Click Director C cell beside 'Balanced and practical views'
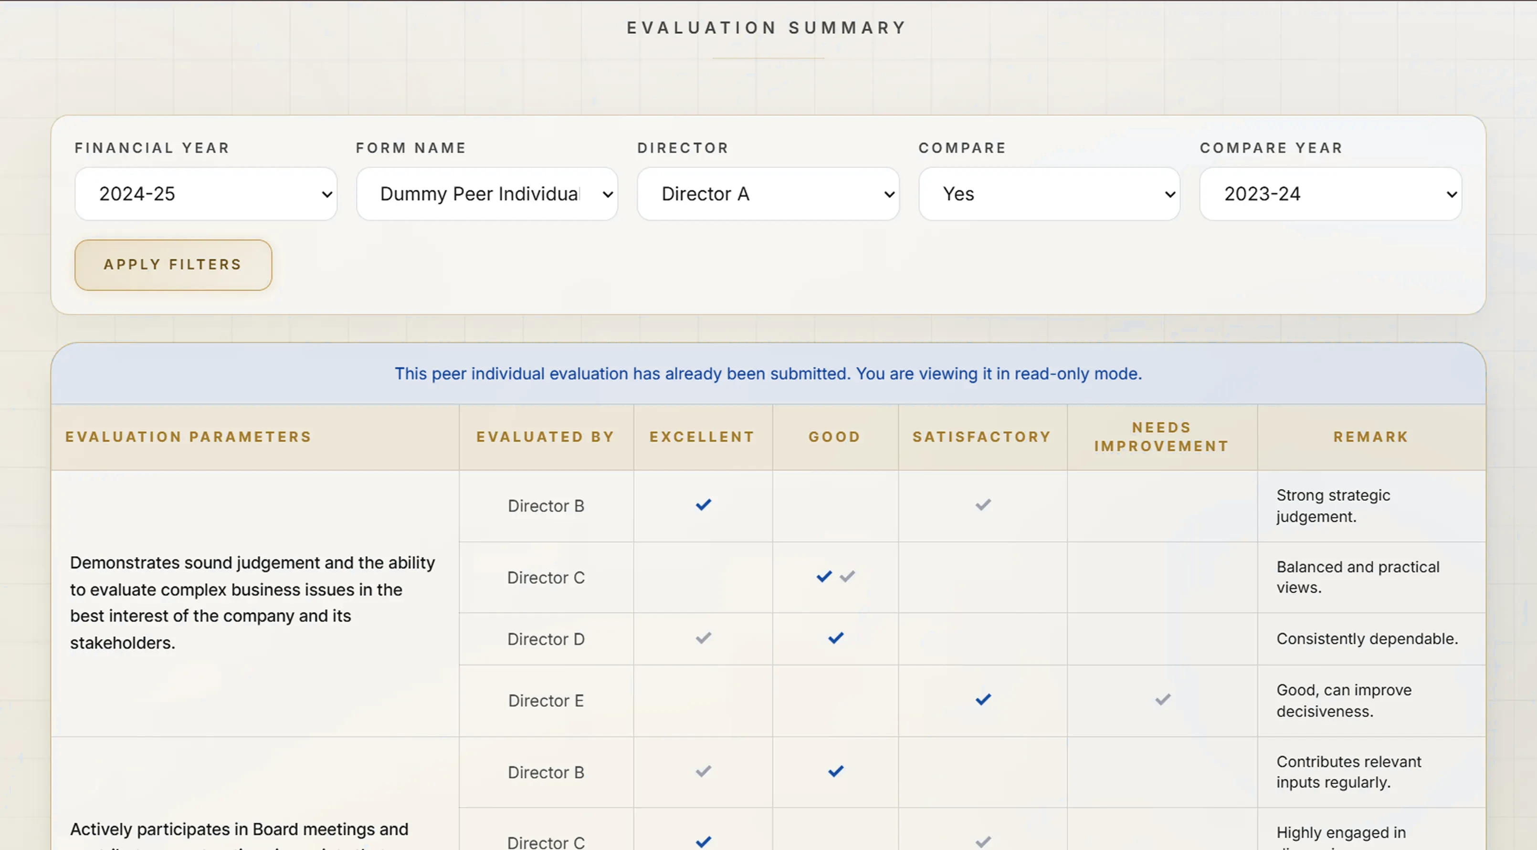The height and width of the screenshot is (850, 1537). pos(546,578)
